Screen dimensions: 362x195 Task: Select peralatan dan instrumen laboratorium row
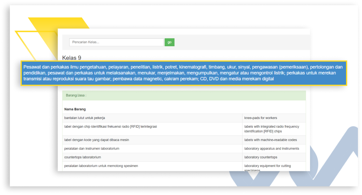tap(92, 148)
